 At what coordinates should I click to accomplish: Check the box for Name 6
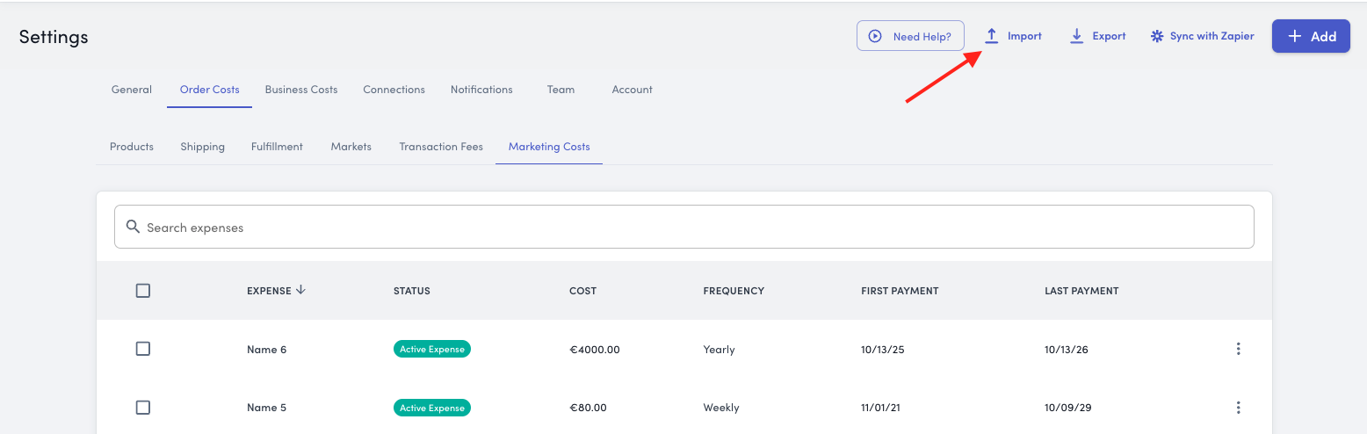click(143, 349)
